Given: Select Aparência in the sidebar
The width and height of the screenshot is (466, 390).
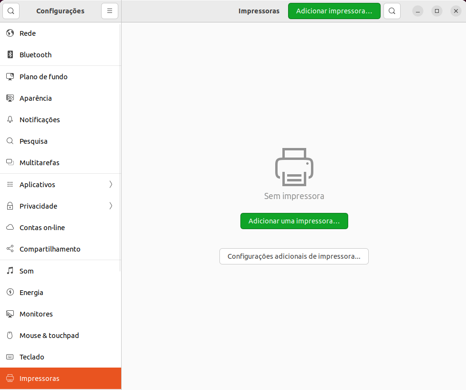Looking at the screenshot, I should (36, 98).
